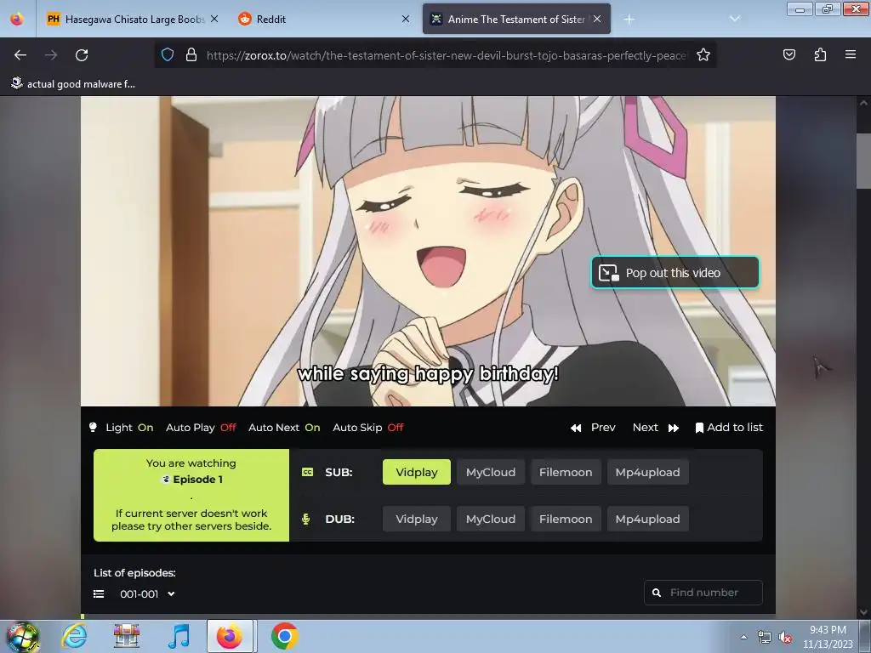Click the anime video player frame

tap(428, 251)
